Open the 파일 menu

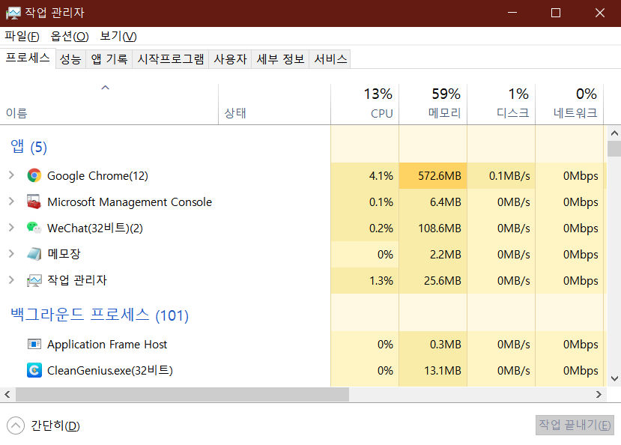click(21, 35)
